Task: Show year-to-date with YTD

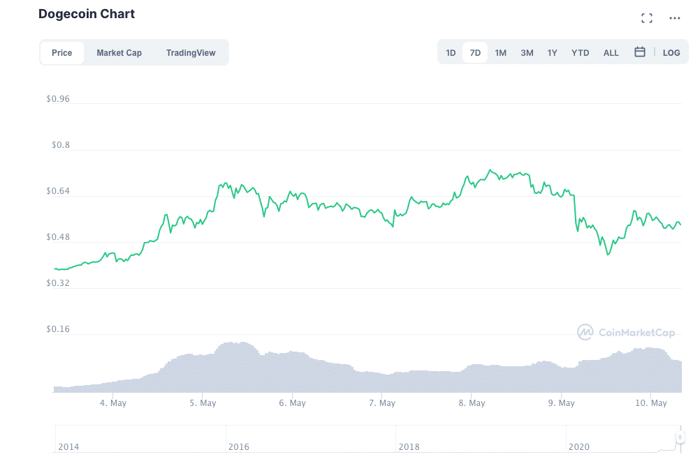Action: point(580,53)
